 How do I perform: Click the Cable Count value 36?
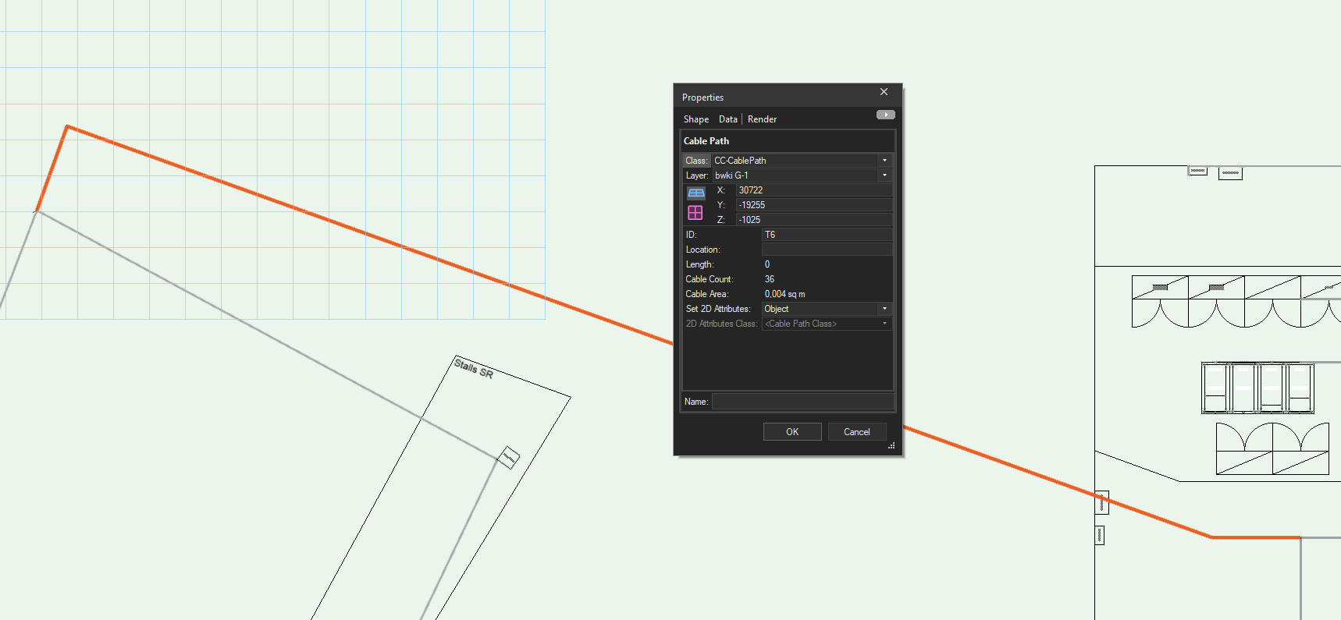coord(770,279)
